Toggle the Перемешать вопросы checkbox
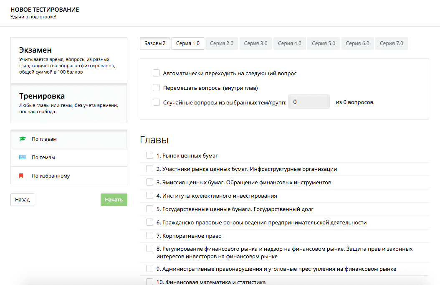440x285 pixels. [157, 88]
